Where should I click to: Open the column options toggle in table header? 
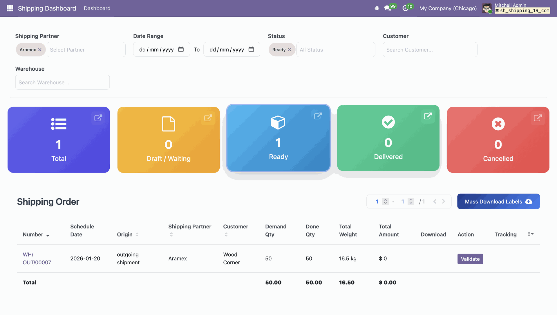pyautogui.click(x=531, y=234)
